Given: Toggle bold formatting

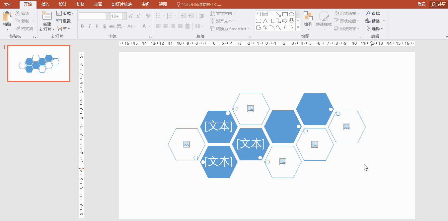Looking at the screenshot, I should point(82,26).
